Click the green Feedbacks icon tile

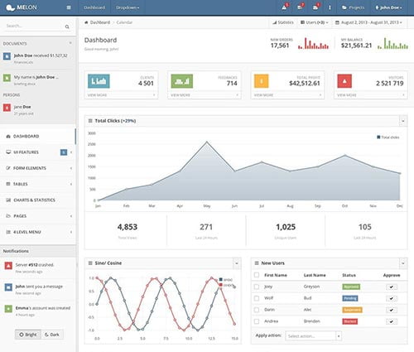click(x=182, y=81)
